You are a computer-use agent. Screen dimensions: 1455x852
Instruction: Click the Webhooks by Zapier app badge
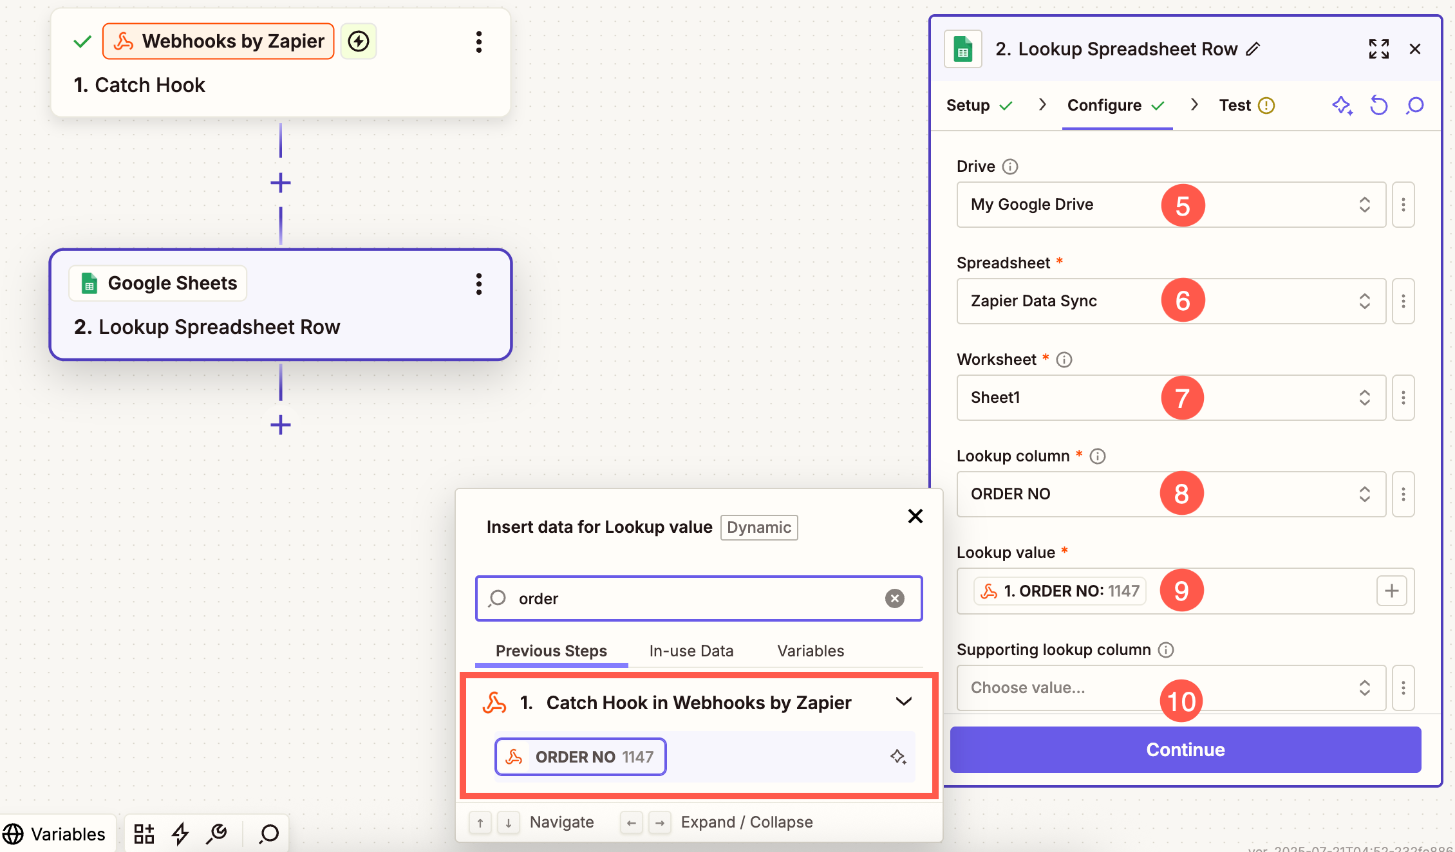coord(218,41)
